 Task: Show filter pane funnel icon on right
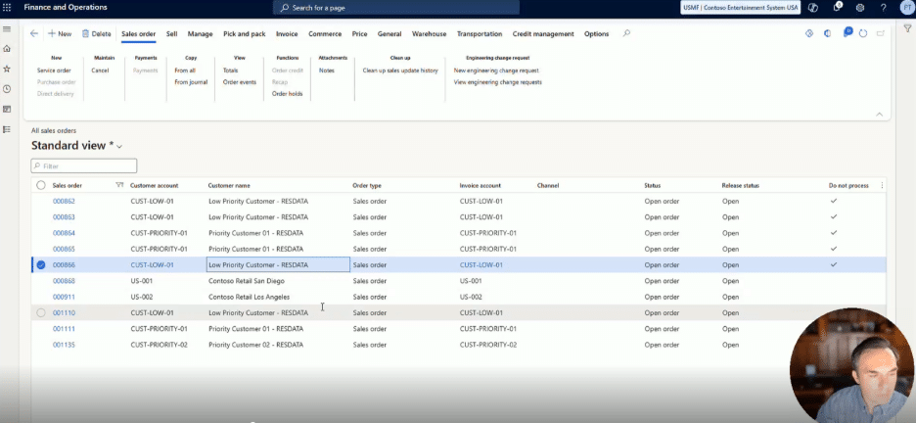click(x=907, y=28)
